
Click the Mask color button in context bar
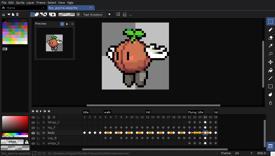(66, 15)
